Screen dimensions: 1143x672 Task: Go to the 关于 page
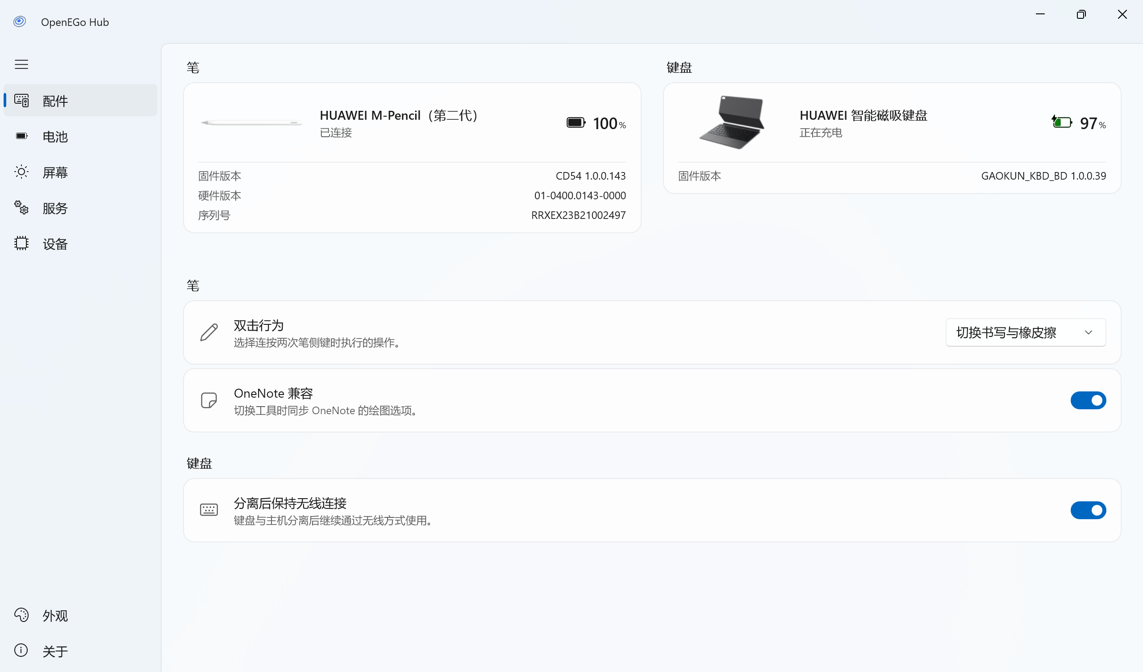80,651
